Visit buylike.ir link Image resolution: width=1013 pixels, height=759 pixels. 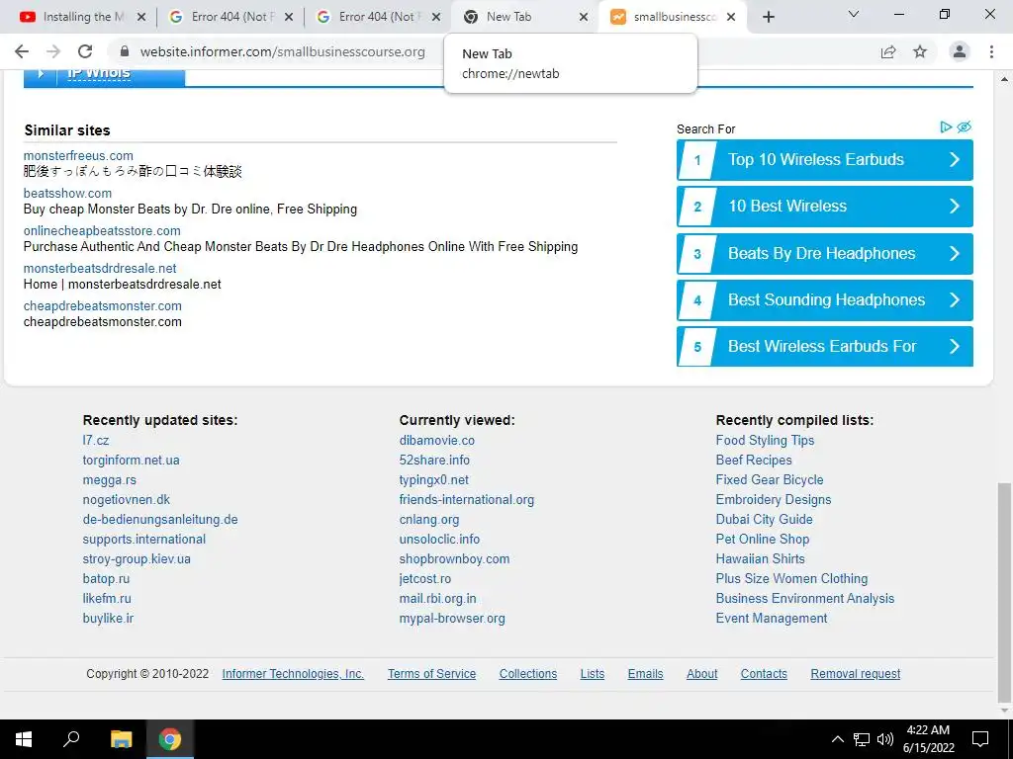point(108,619)
